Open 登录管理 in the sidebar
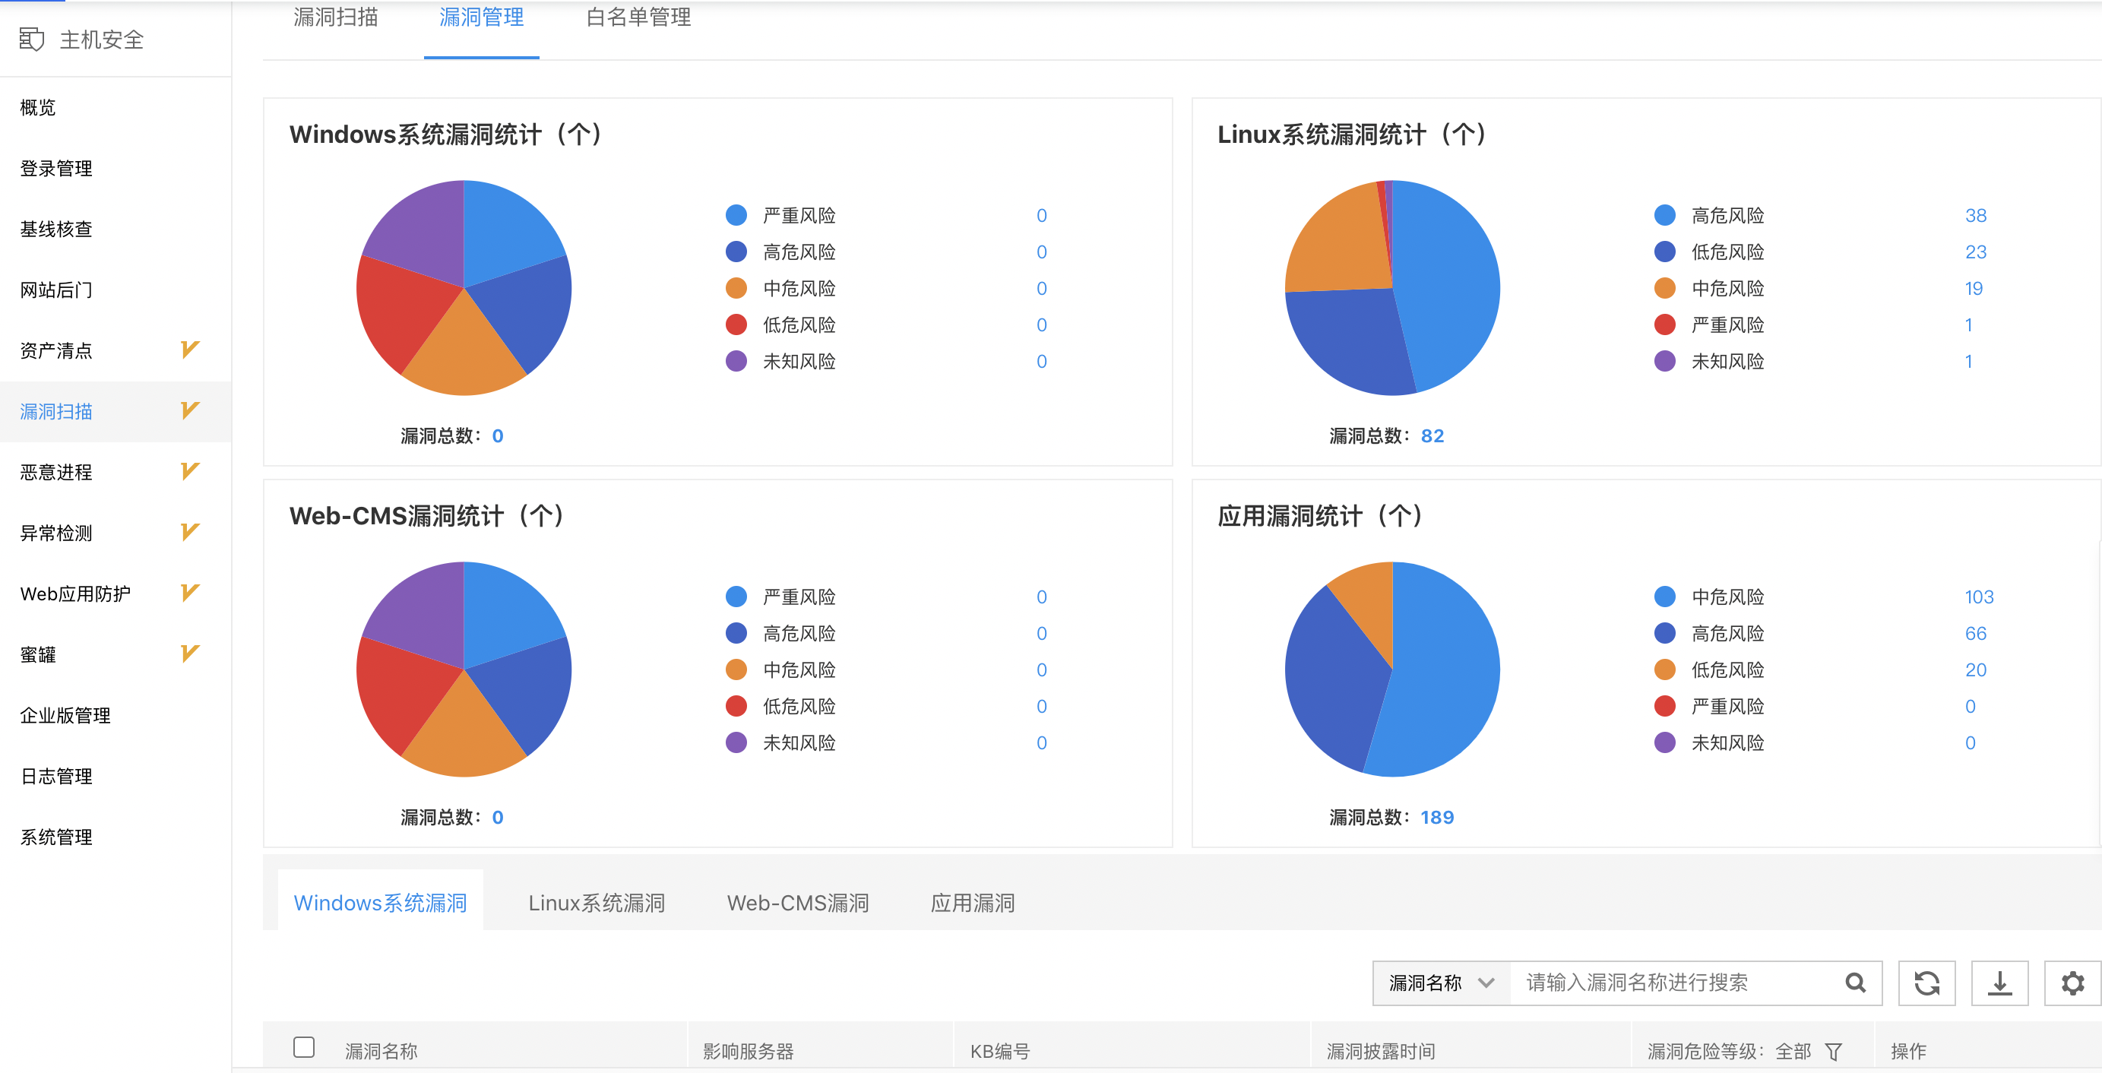The height and width of the screenshot is (1073, 2102). (115, 168)
